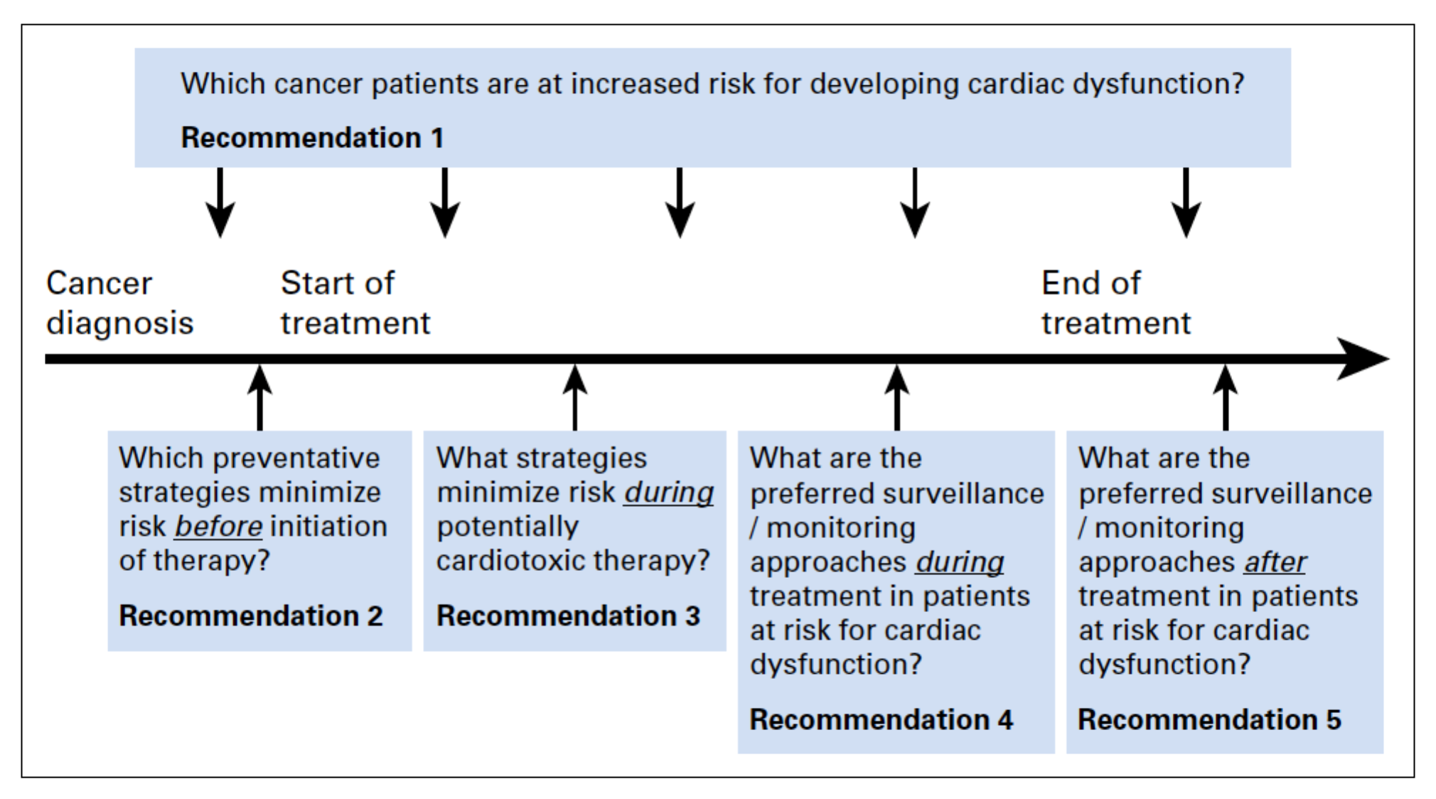Select the bold Recommendation 5 label
This screenshot has width=1436, height=799.
1209,719
